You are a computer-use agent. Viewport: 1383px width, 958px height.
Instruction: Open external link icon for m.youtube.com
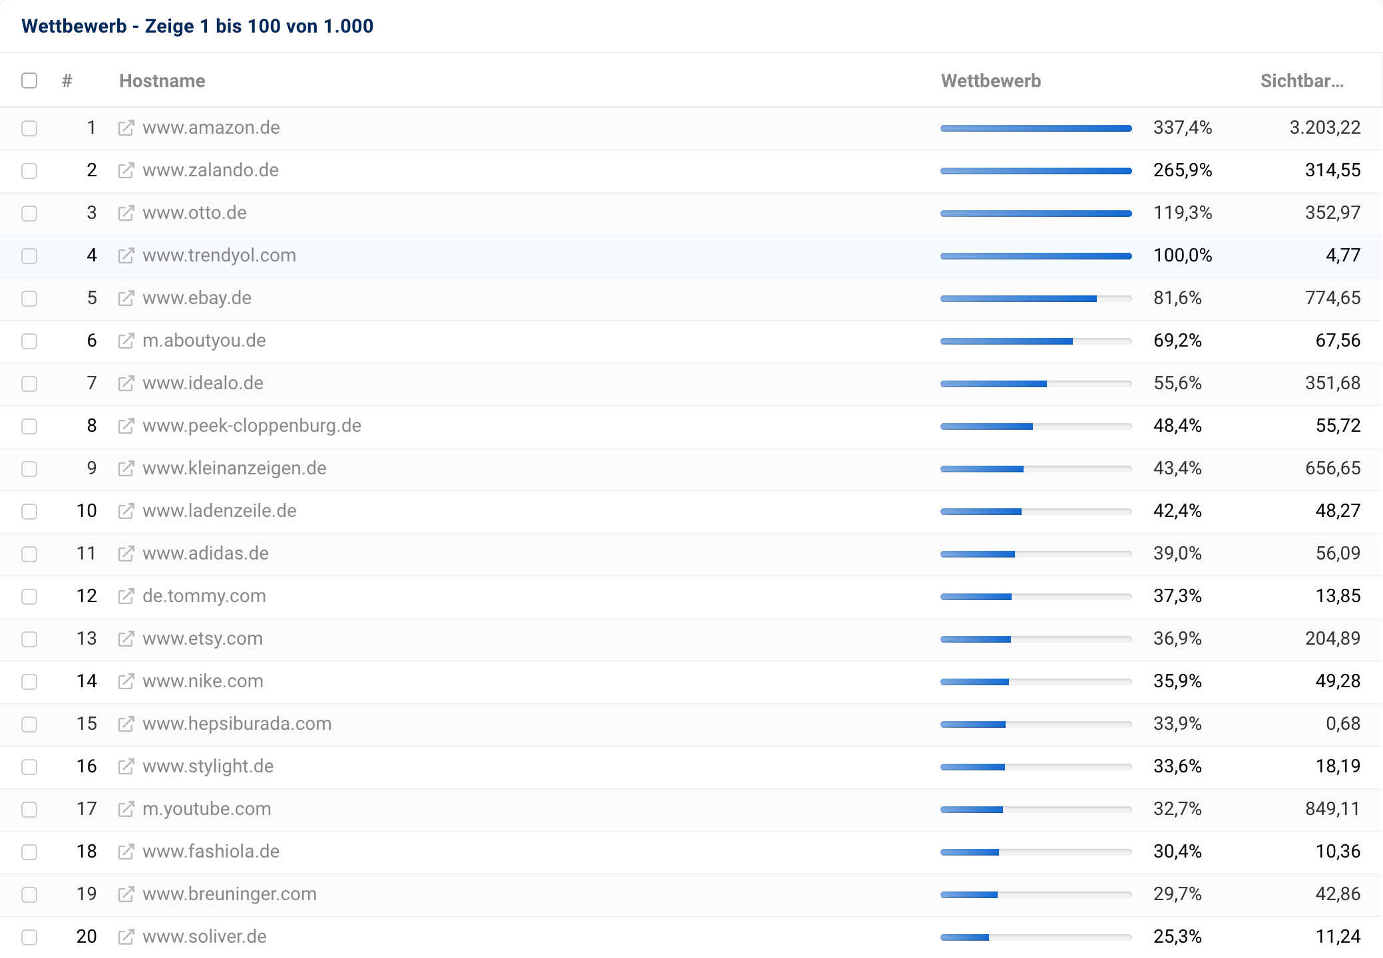126,809
